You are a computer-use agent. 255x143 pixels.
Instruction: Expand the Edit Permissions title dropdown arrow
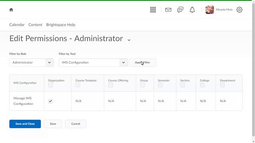click(x=129, y=40)
